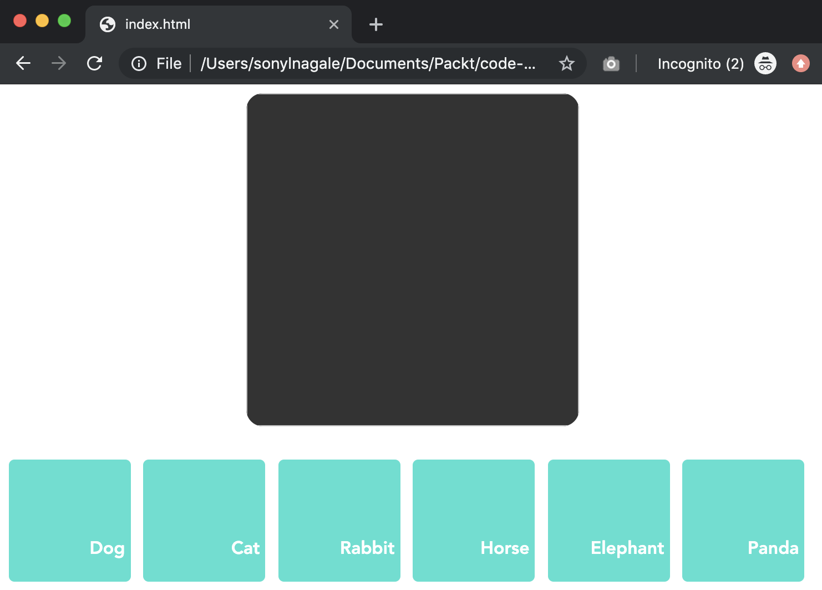The width and height of the screenshot is (822, 590).
Task: Close the index.html tab
Action: click(x=333, y=24)
